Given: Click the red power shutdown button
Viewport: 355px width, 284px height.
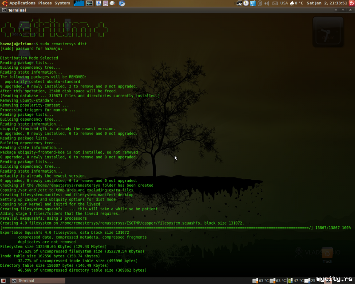Looking at the screenshot, I should (x=351, y=3).
